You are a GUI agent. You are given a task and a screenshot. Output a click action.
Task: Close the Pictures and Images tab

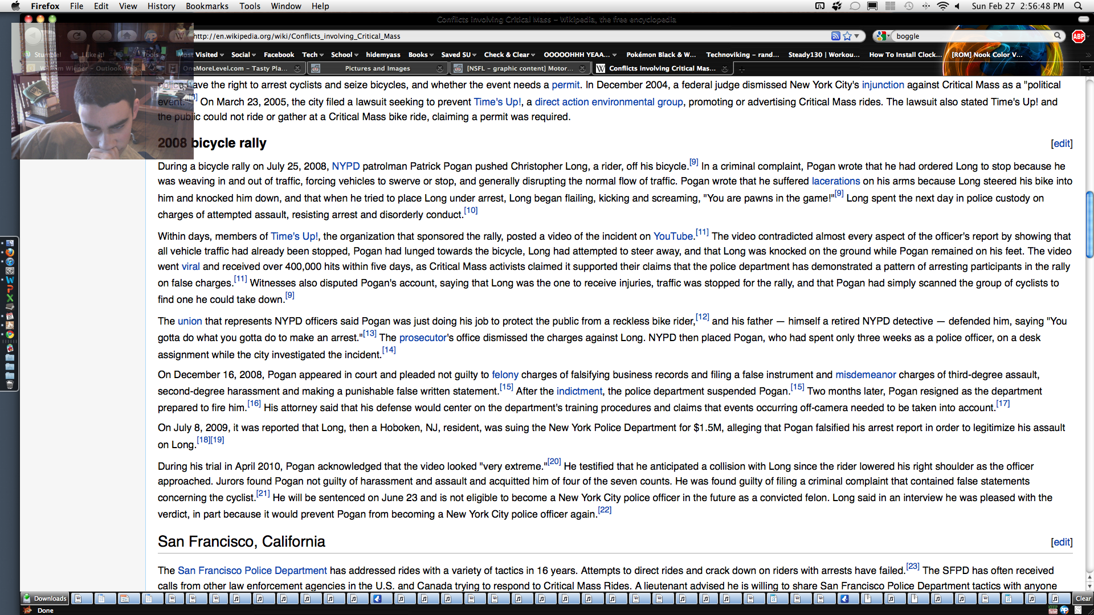coord(439,68)
